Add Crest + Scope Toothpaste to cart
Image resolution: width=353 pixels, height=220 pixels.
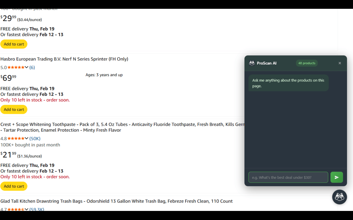pyautogui.click(x=14, y=186)
